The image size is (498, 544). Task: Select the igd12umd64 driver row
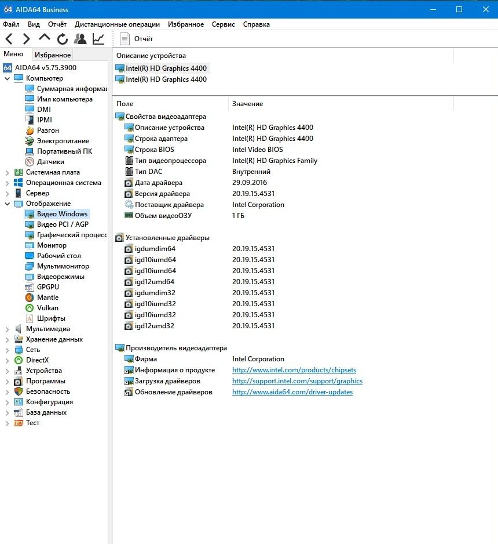[155, 282]
